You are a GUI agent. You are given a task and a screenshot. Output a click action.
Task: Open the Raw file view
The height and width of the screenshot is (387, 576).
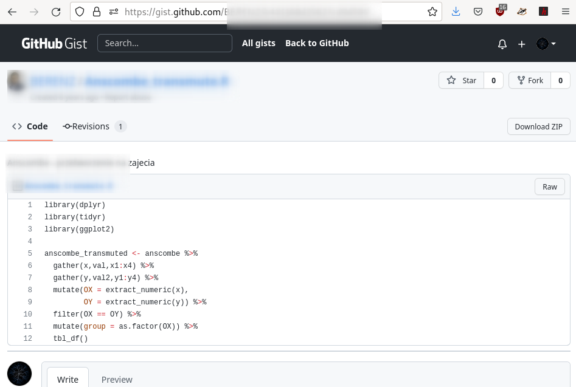click(549, 187)
